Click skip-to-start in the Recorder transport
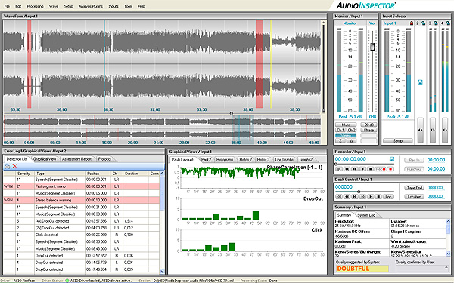 click(x=339, y=169)
